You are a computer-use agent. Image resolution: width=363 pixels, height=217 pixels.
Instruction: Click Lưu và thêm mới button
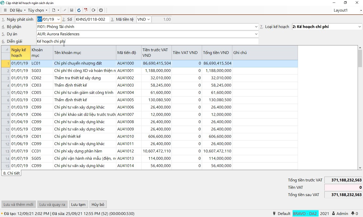click(18, 204)
